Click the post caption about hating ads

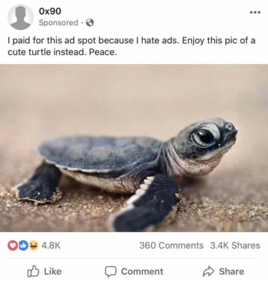coord(131,46)
